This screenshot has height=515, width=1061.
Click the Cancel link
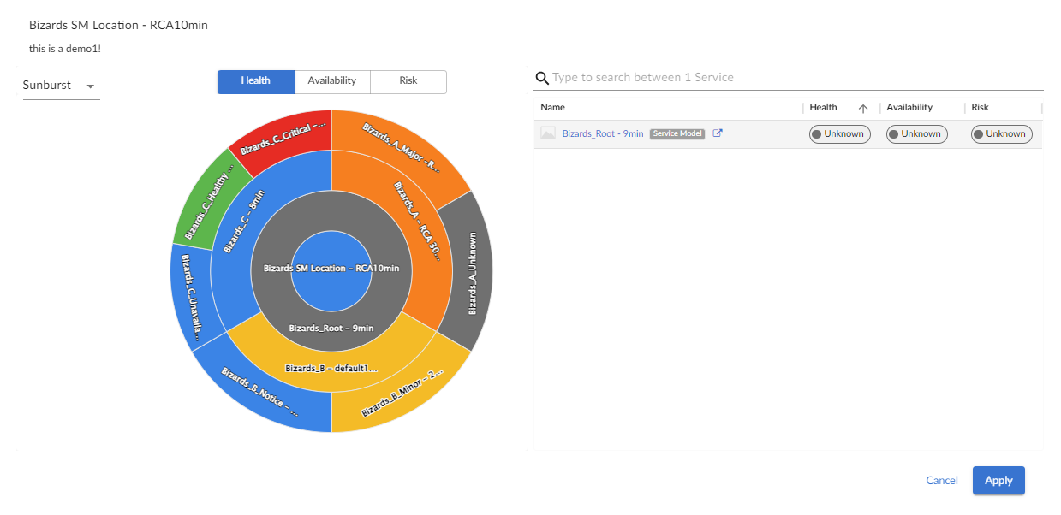pyautogui.click(x=942, y=481)
